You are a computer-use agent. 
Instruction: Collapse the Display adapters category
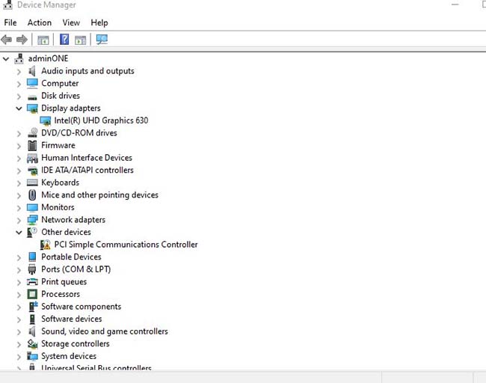(19, 108)
